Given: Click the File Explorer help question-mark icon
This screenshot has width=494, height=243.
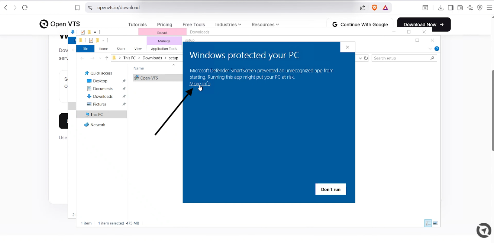Looking at the screenshot, I should pyautogui.click(x=437, y=49).
